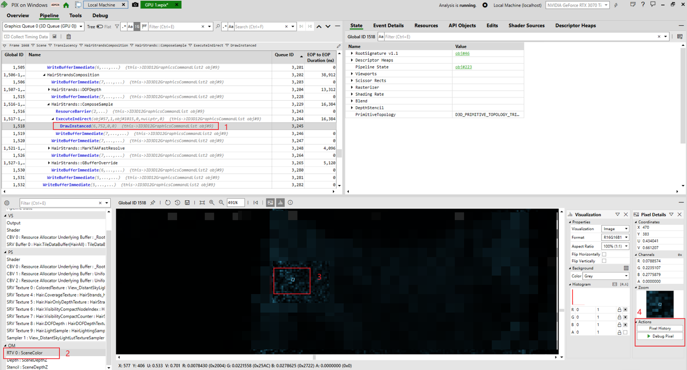Pin the Global ID 1518 view
The image size is (687, 370).
[x=153, y=202]
